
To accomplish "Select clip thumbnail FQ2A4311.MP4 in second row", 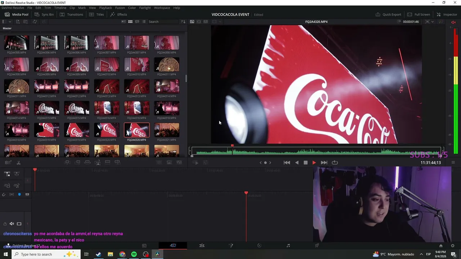I will tap(167, 65).
